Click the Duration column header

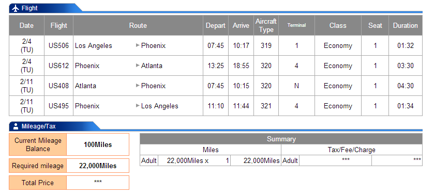click(406, 25)
